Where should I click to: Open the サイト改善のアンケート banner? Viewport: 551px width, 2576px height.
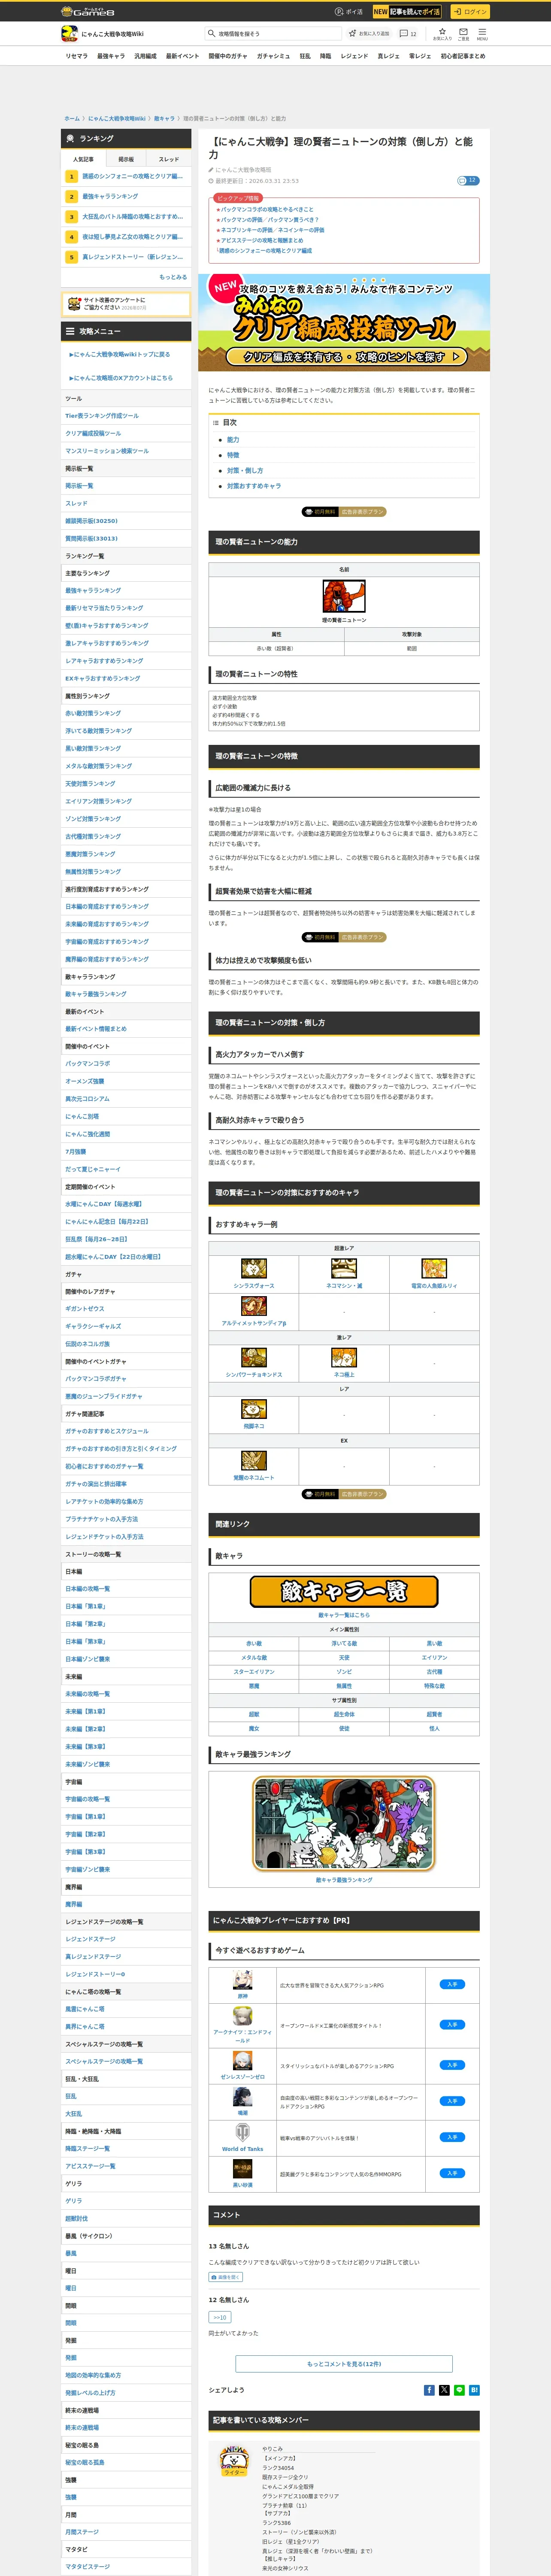(x=126, y=304)
